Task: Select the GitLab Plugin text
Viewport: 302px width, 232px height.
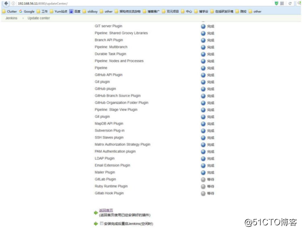Action: pos(105,179)
